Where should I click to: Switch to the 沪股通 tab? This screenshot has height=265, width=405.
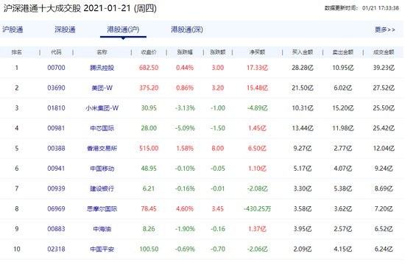[13, 29]
